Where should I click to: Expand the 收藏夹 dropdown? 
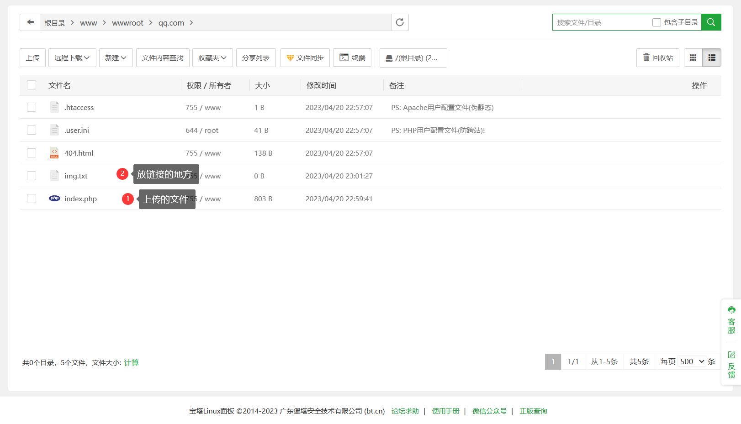tap(212, 58)
